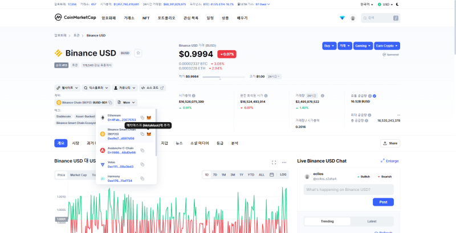456x233 pixels.
Task: Copy the Harmony contract address
Action: 142,178
